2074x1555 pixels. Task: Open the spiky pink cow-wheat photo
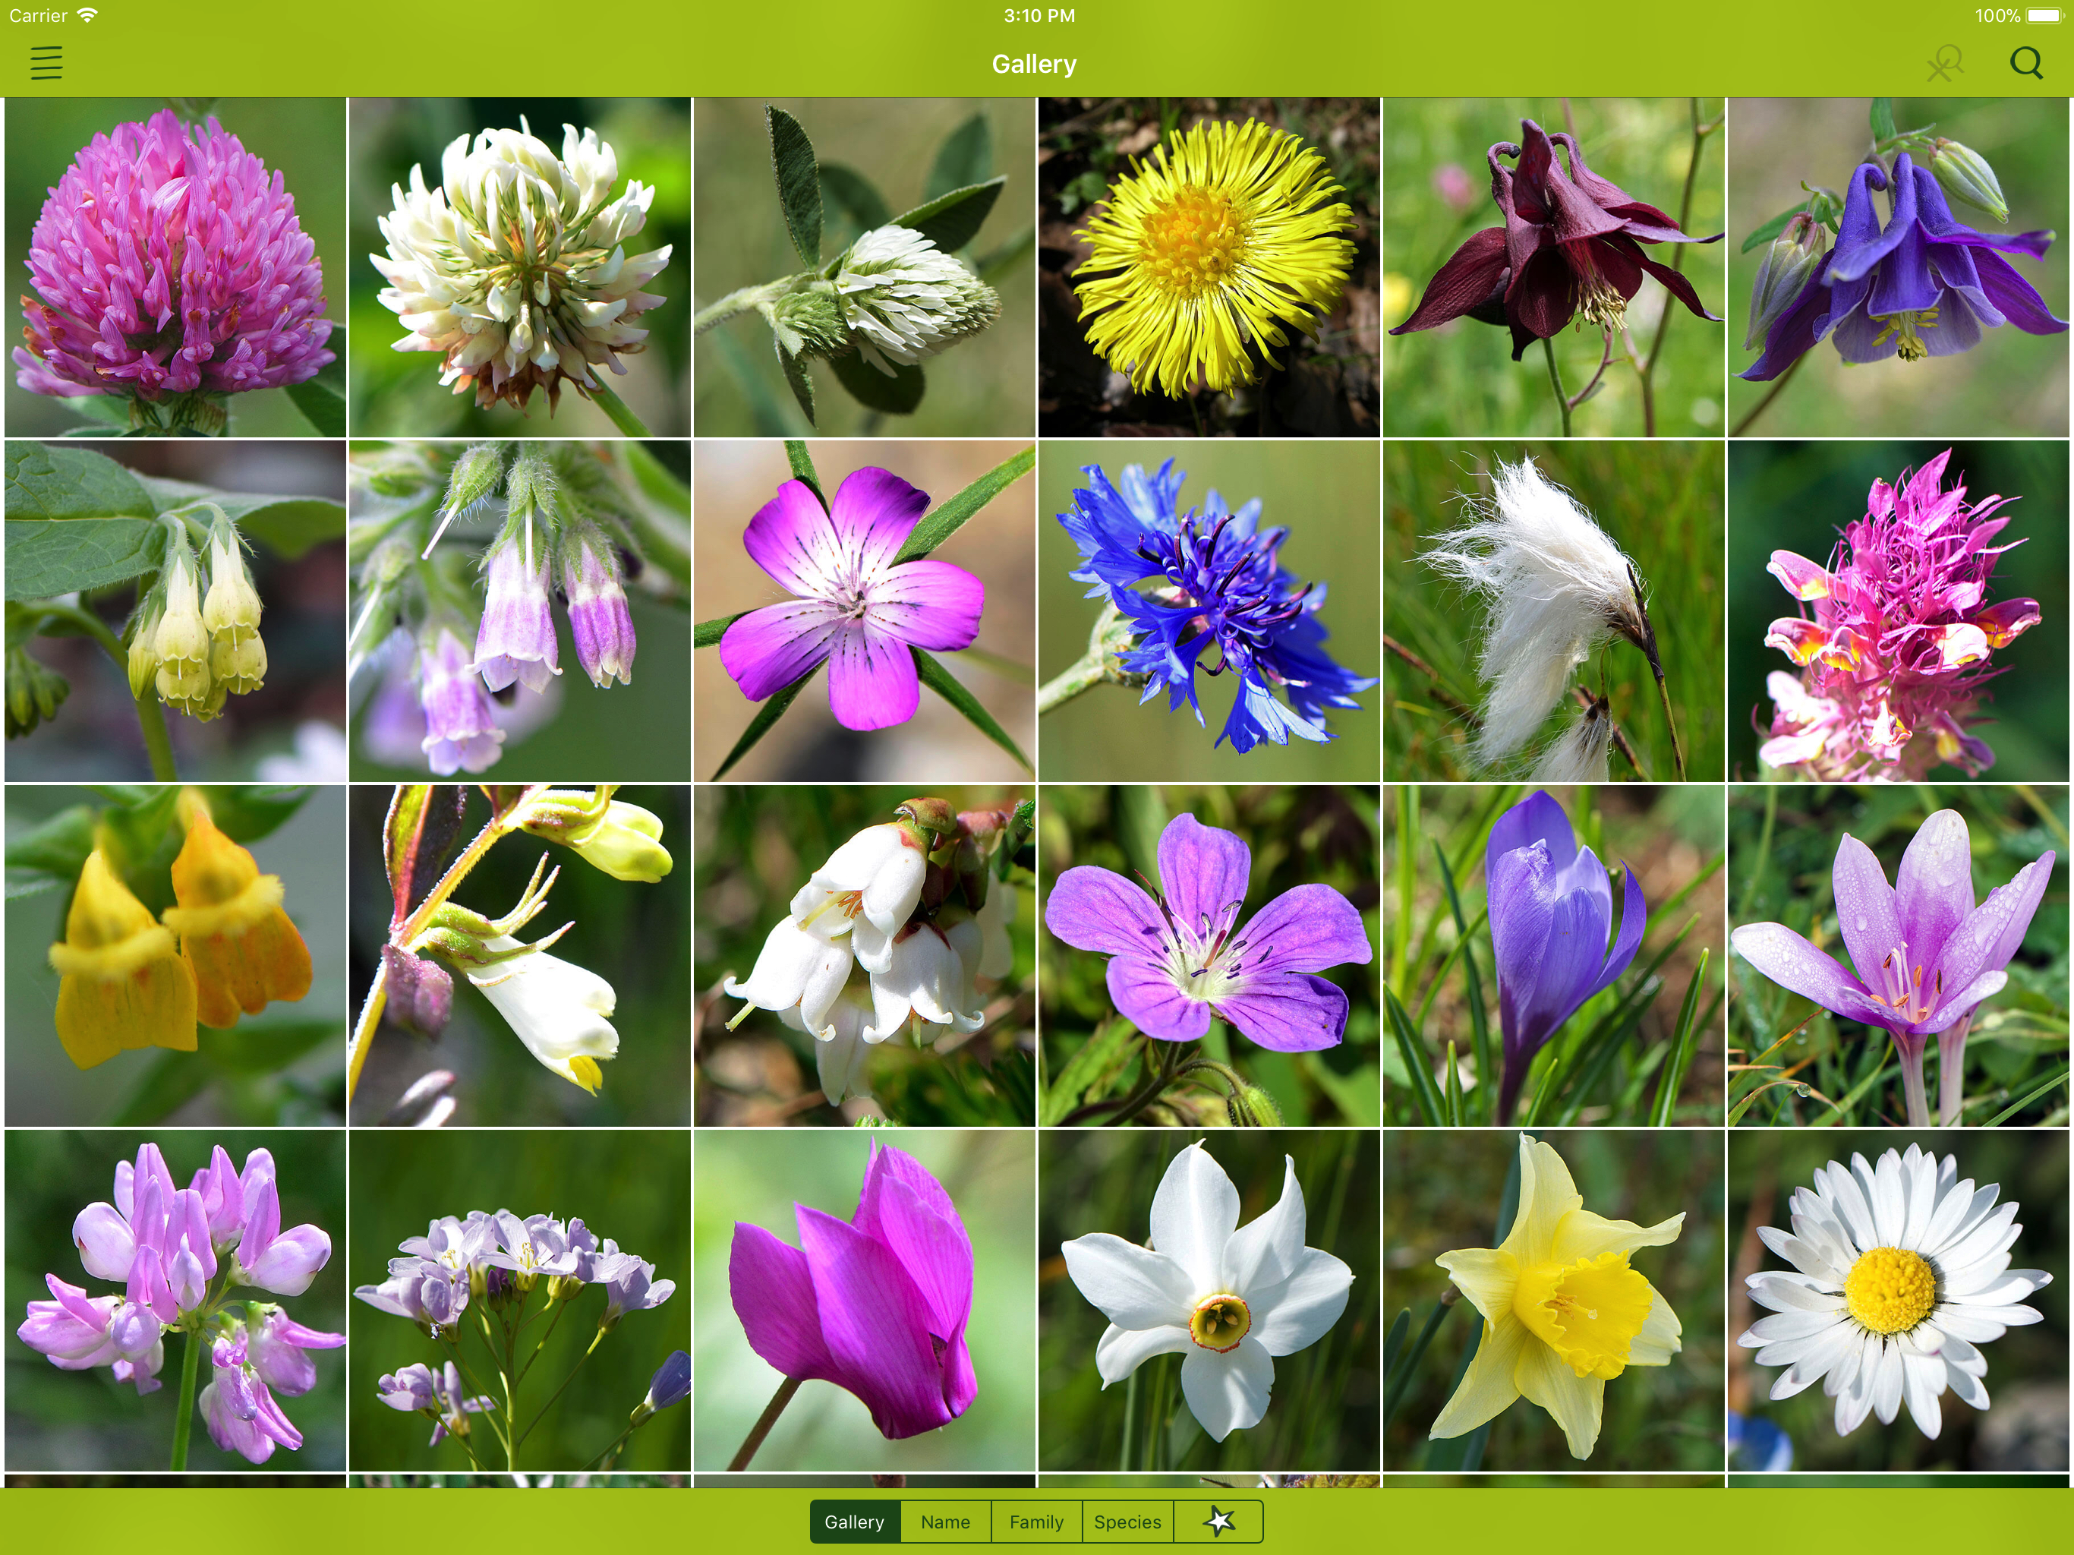pos(1899,611)
